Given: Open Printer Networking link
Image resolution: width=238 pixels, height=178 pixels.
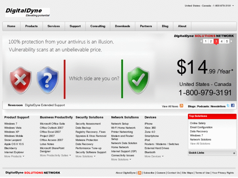Looking at the screenshot, I should coord(122,132).
